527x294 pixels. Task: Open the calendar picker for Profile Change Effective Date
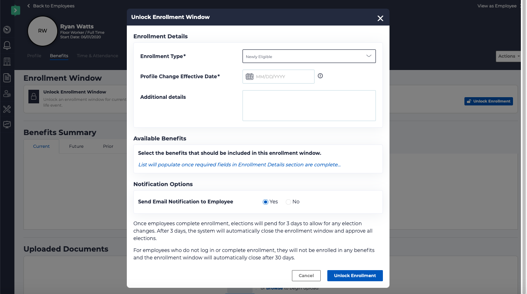250,76
